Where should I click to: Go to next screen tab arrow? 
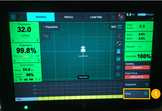[113, 17]
